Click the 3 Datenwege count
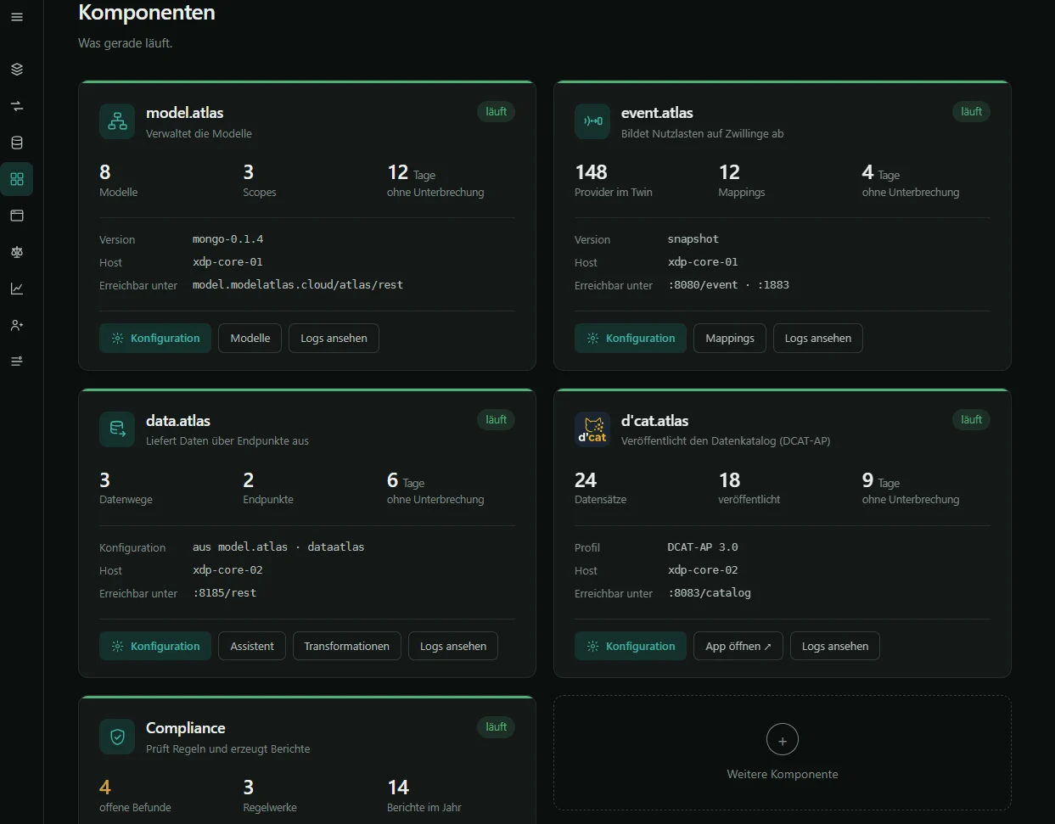Image resolution: width=1055 pixels, height=824 pixels. click(105, 480)
